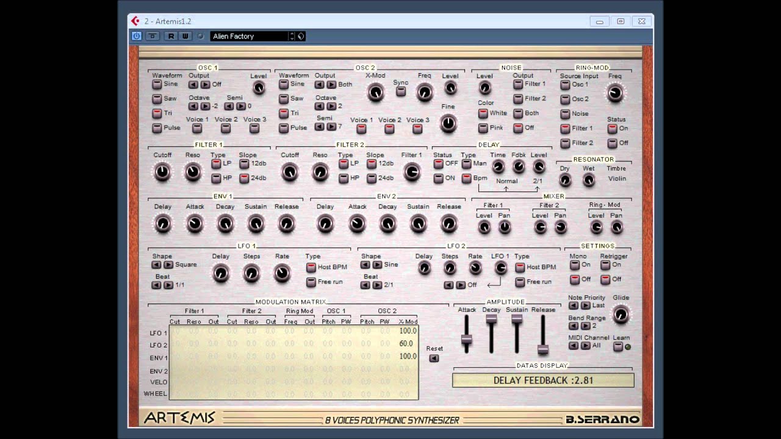Turn Retrigger setting Off
Screen dimensions: 781x439
click(605, 279)
